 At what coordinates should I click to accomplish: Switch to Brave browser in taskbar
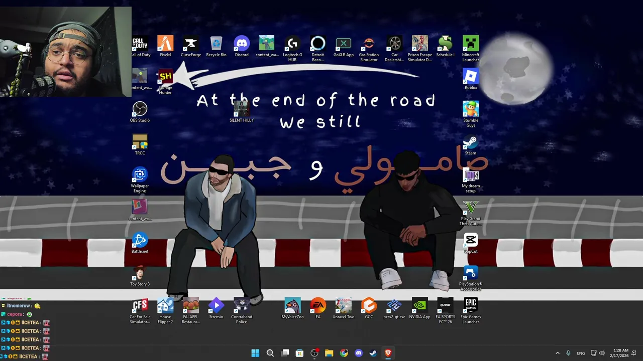coord(388,353)
